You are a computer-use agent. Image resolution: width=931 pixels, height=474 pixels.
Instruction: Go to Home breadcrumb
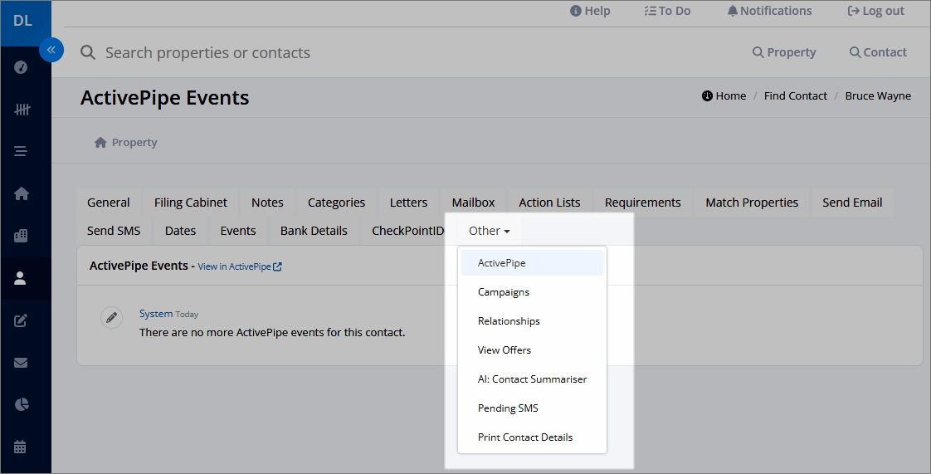[x=724, y=95]
